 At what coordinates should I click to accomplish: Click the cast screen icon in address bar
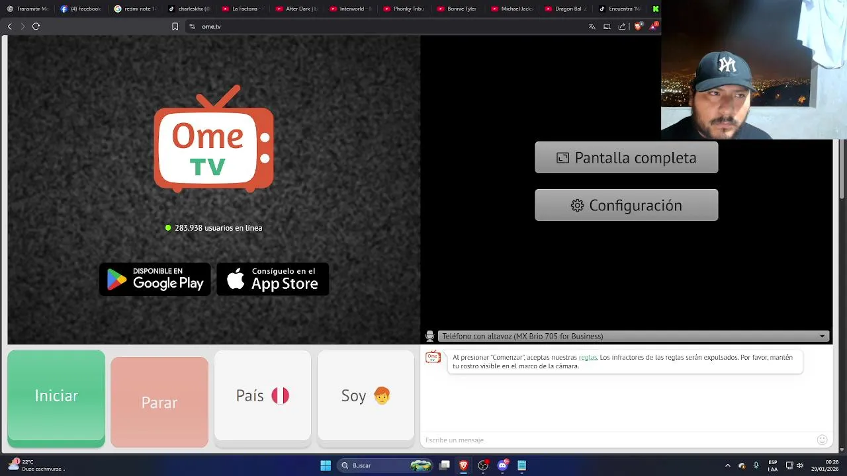click(x=607, y=26)
